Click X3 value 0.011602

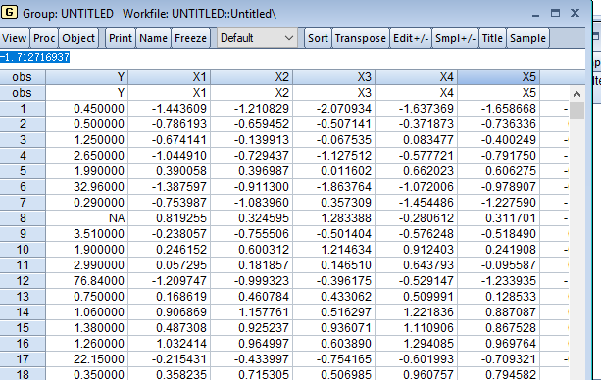334,170
